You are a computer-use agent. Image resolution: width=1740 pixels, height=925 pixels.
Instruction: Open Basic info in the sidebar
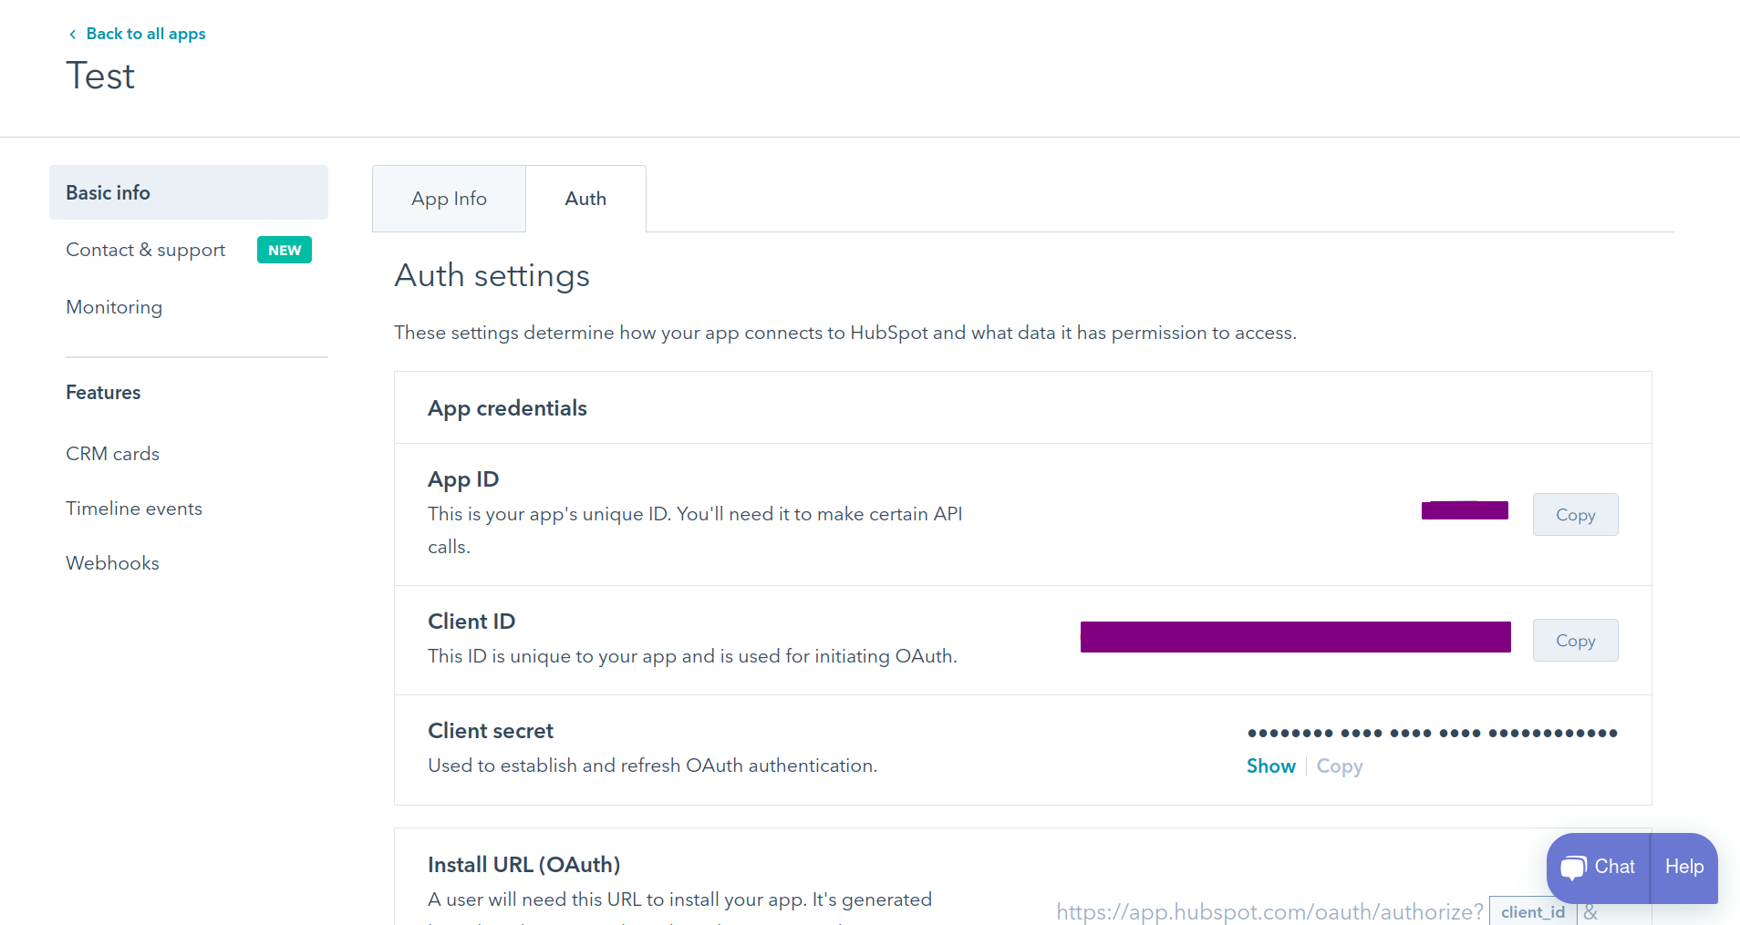(x=108, y=192)
